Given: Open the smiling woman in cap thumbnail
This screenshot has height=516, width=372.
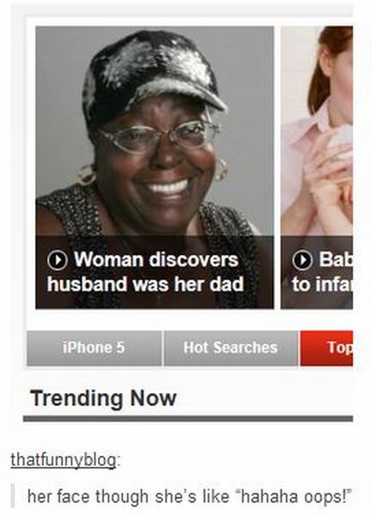Looking at the screenshot, I should click(x=154, y=167).
